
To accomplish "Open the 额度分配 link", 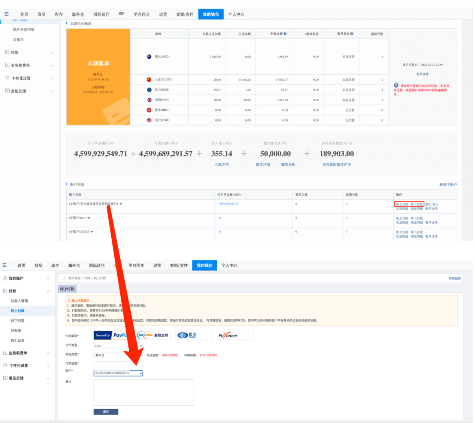I will 288,164.
